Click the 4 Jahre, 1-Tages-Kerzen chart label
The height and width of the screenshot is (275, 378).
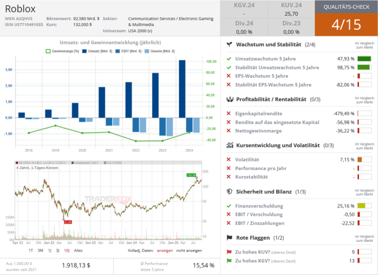(37, 168)
